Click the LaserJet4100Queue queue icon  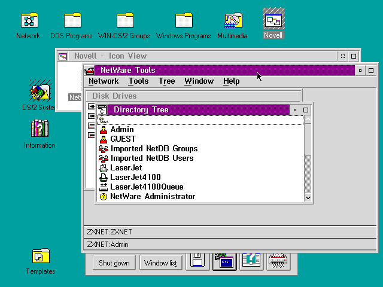(x=104, y=187)
